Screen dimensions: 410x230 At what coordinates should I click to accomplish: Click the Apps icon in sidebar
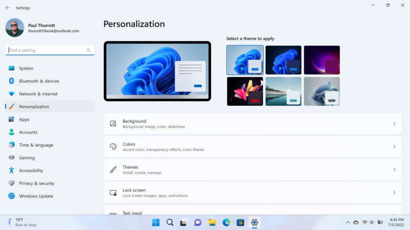point(11,120)
